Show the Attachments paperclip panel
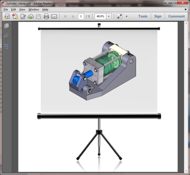The height and width of the screenshot is (175, 190). pos(6,36)
